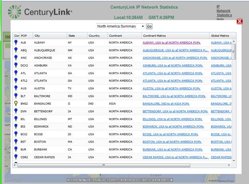Open BOSTON to all NORTH AMERICA POPs link
The width and height of the screenshot is (249, 184).
coord(172,142)
